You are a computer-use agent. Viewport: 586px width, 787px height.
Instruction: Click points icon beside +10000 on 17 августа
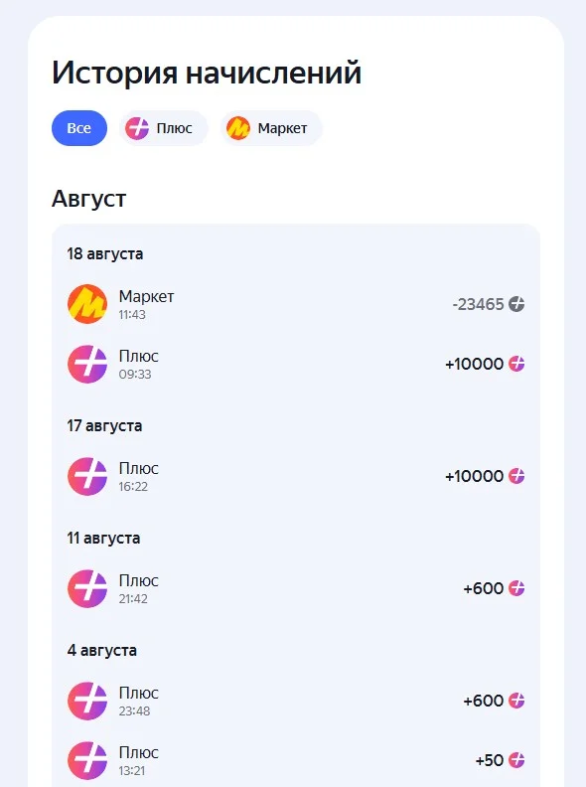[x=516, y=476]
